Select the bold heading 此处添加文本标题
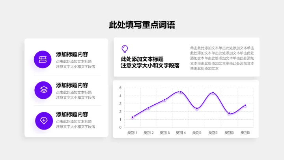284x160 pixels. 142,59
